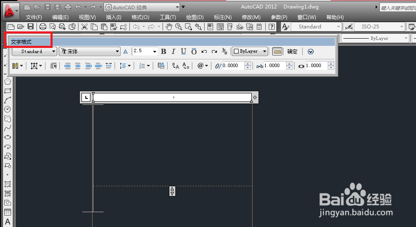Open the text editor options menu
The height and width of the screenshot is (227, 416).
(311, 52)
